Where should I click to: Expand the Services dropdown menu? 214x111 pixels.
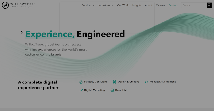88,5
